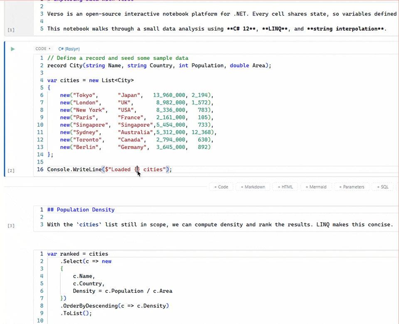This screenshot has width=399, height=324.
Task: Add a Markdown cell
Action: tap(253, 187)
